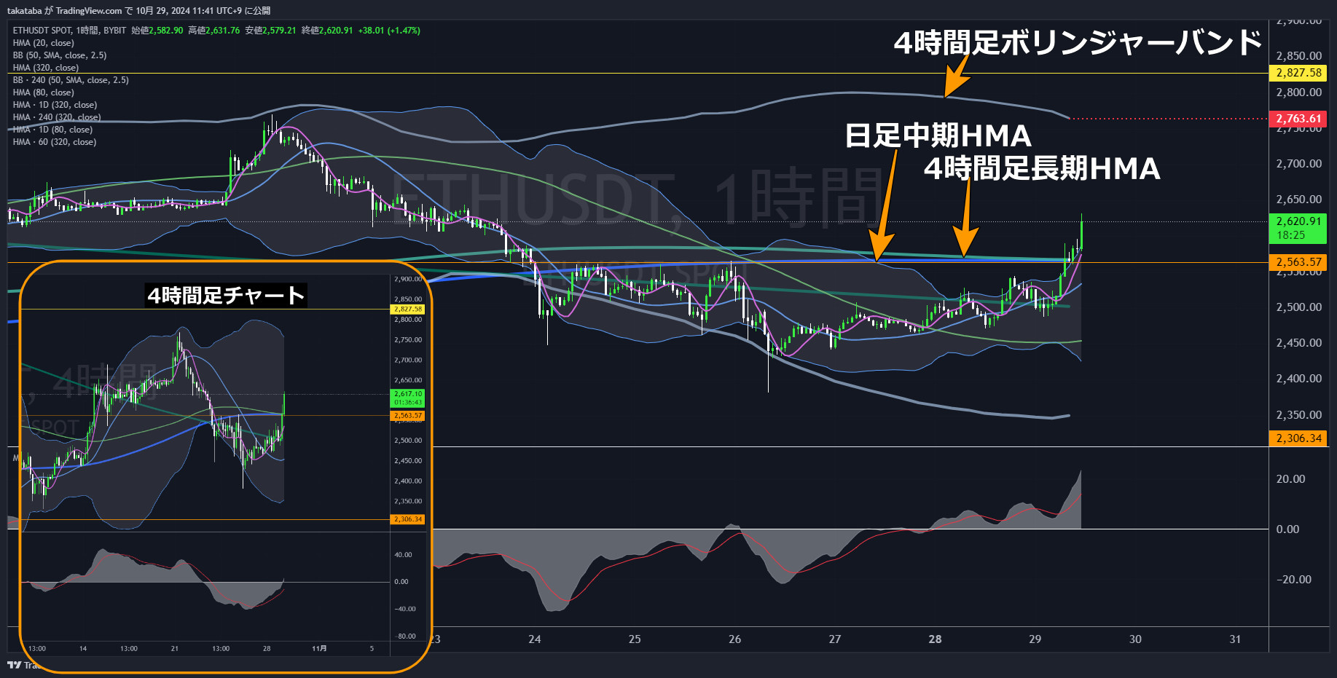Click date 27 on main time axis
Screen dimensions: 1337x678
pos(835,639)
